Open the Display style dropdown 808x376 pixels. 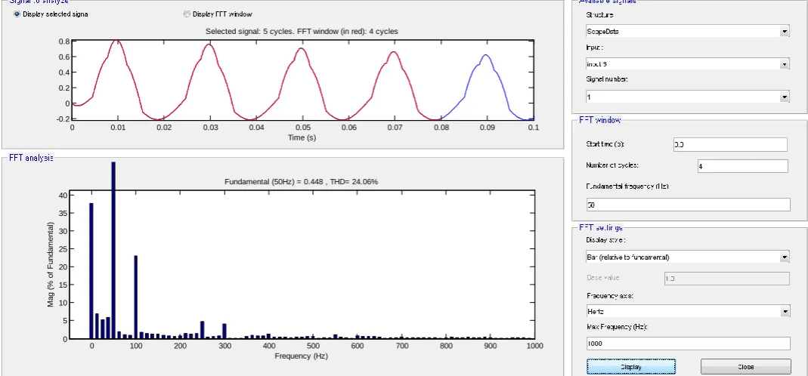pos(687,257)
